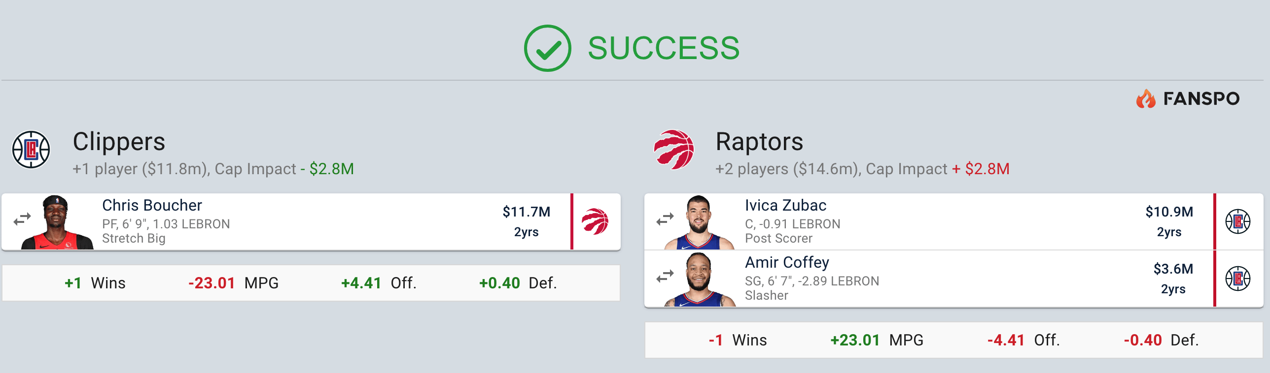
Task: Click swap arrows icon next to Ivica Zubac
Action: pos(665,219)
